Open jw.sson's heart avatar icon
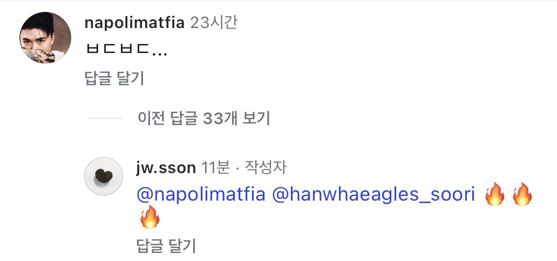557x261 pixels. click(x=104, y=176)
